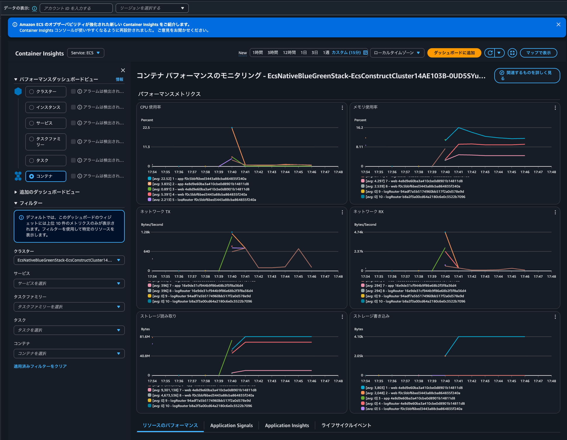This screenshot has width=567, height=440.
Task: Open the three-dot options menu on CPU 使用率 chart
Action: click(x=342, y=108)
